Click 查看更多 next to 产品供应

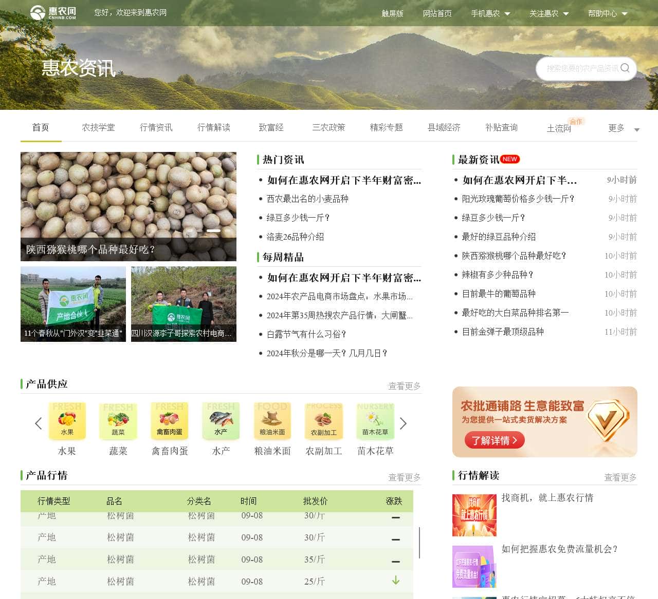405,386
